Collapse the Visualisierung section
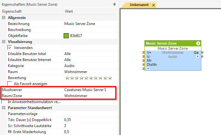The height and width of the screenshot is (135, 221). pyautogui.click(x=4, y=41)
